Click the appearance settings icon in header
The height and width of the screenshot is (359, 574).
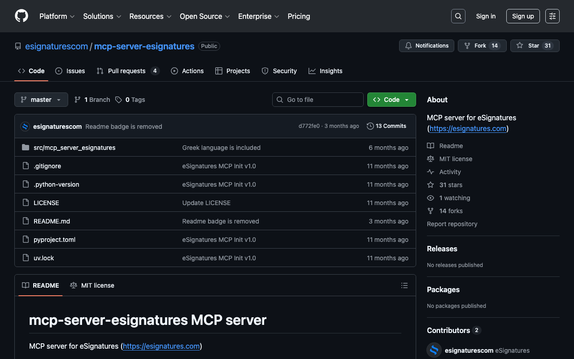coord(552,16)
